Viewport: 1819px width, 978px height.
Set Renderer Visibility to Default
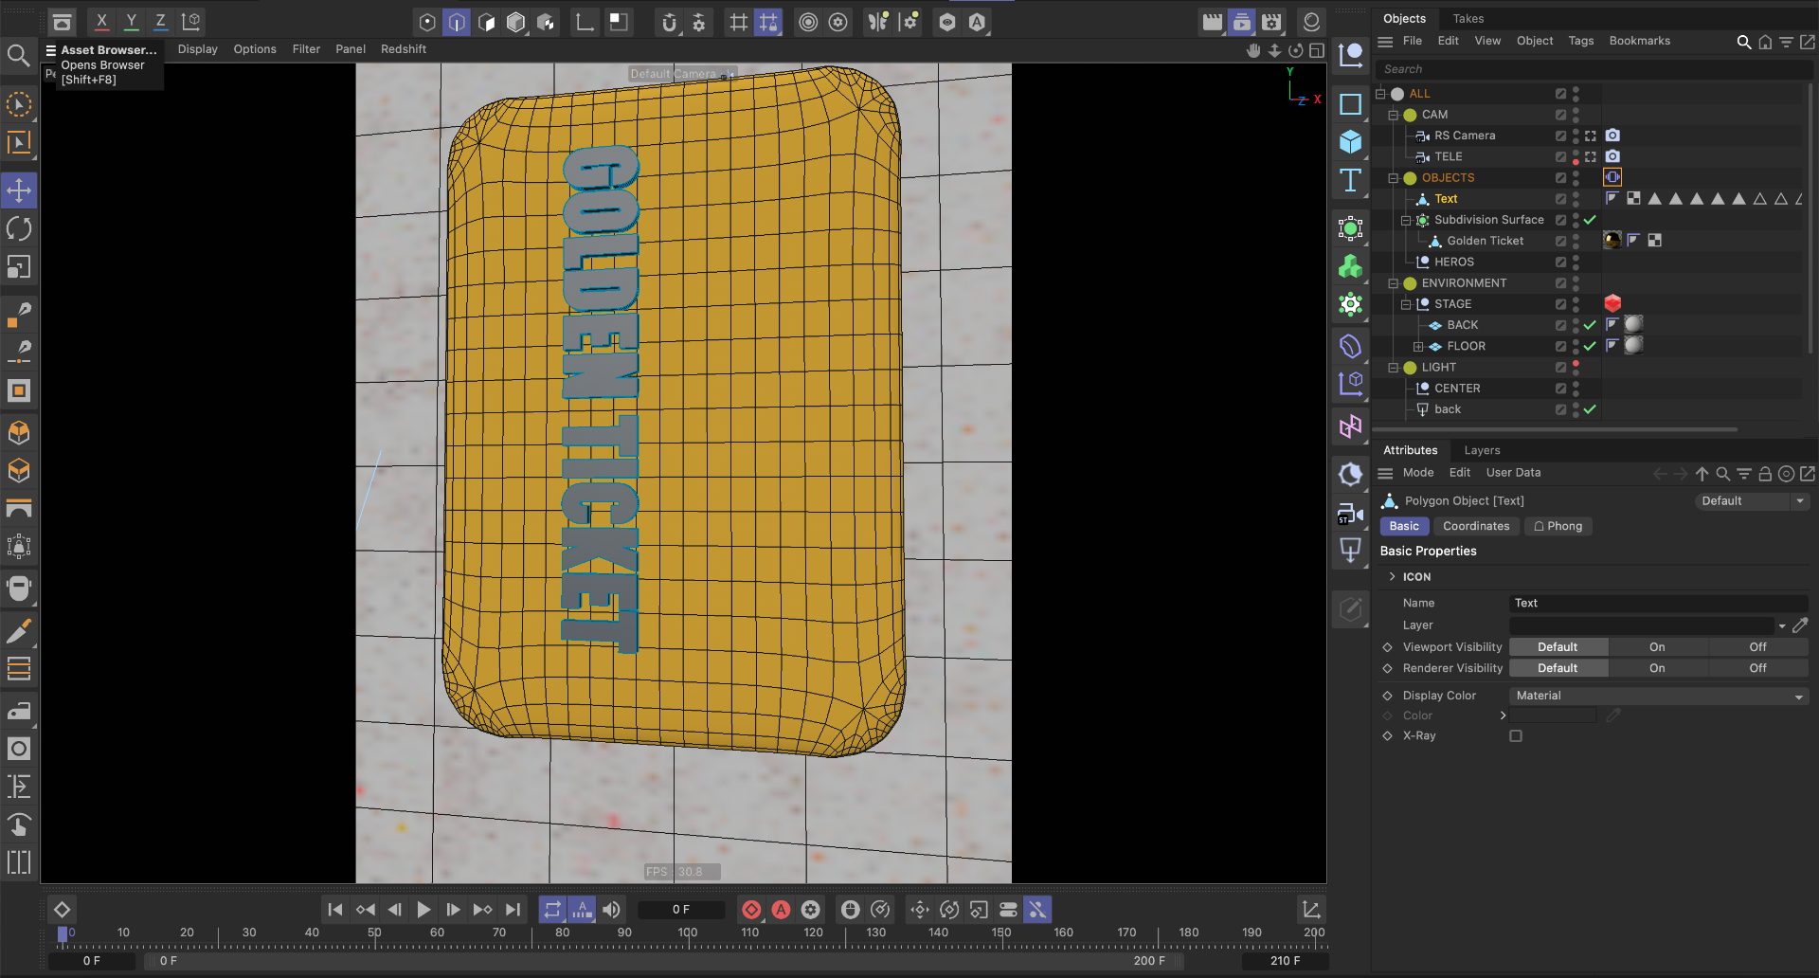[x=1558, y=668]
